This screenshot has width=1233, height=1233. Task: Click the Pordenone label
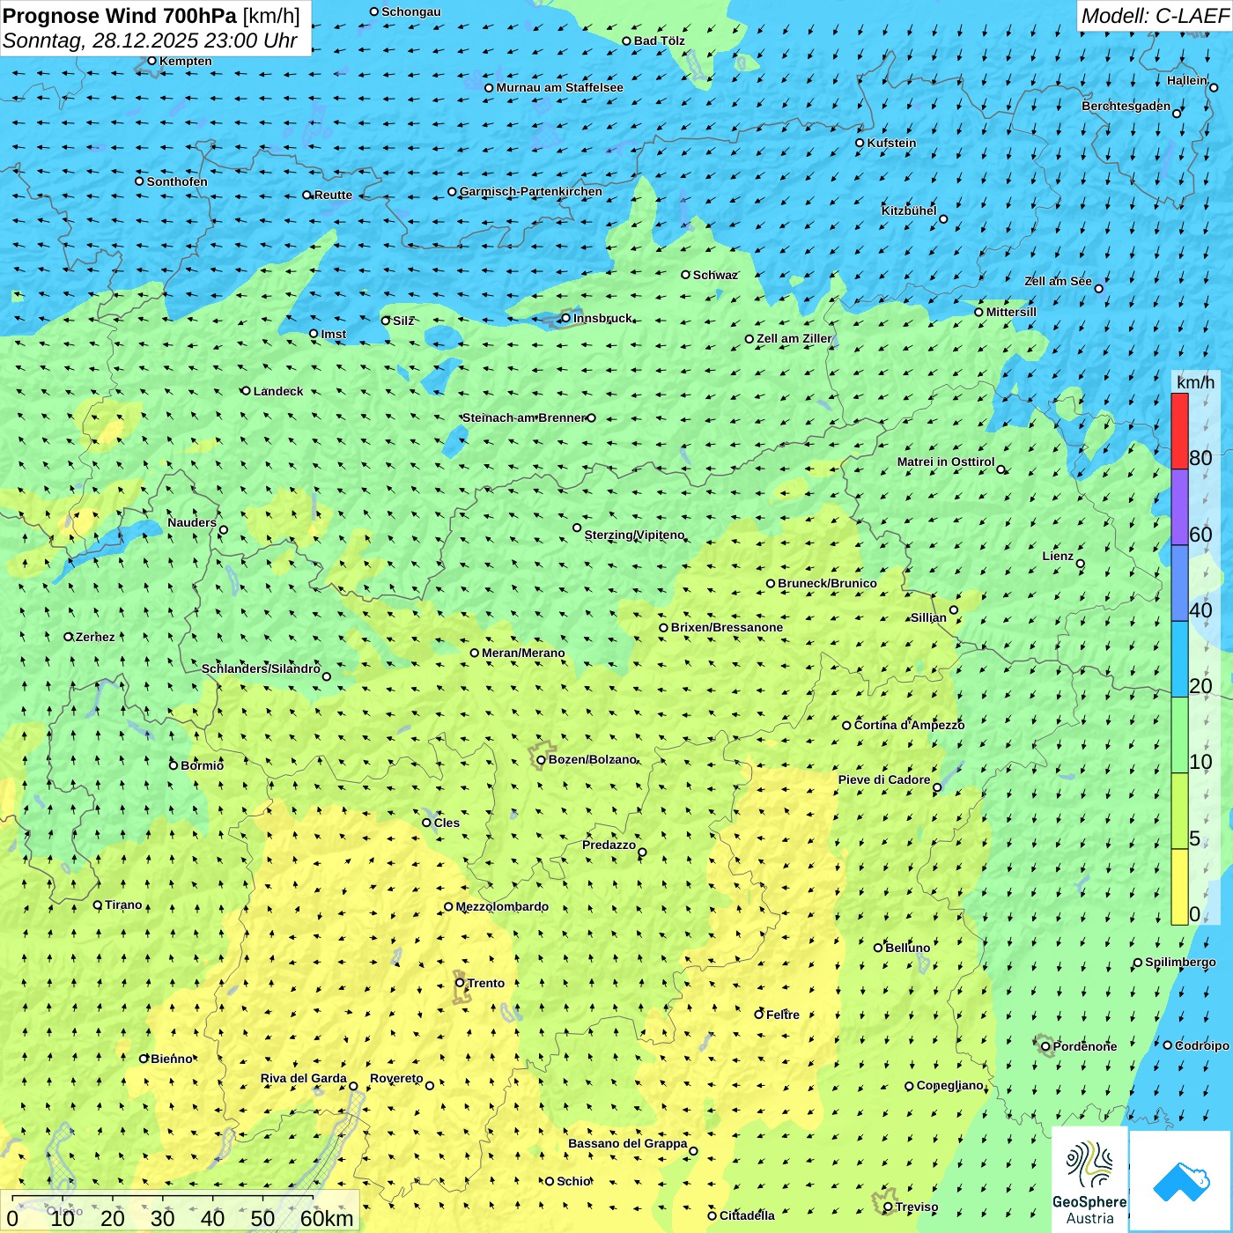pyautogui.click(x=1085, y=1046)
